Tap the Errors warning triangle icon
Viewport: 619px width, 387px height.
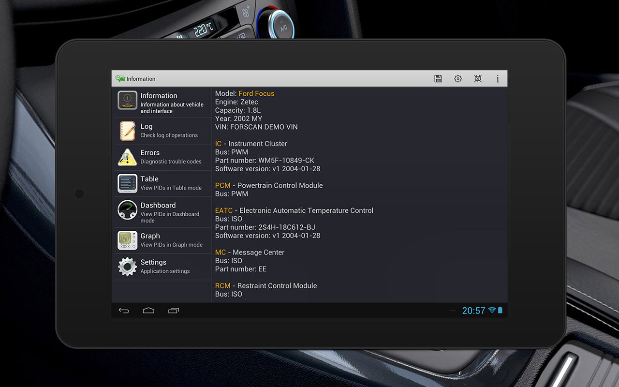click(127, 156)
